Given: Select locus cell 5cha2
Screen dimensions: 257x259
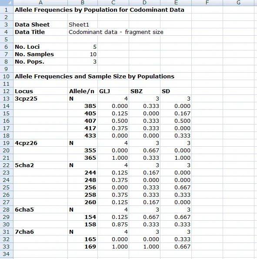Looking at the screenshot, I should point(40,165).
